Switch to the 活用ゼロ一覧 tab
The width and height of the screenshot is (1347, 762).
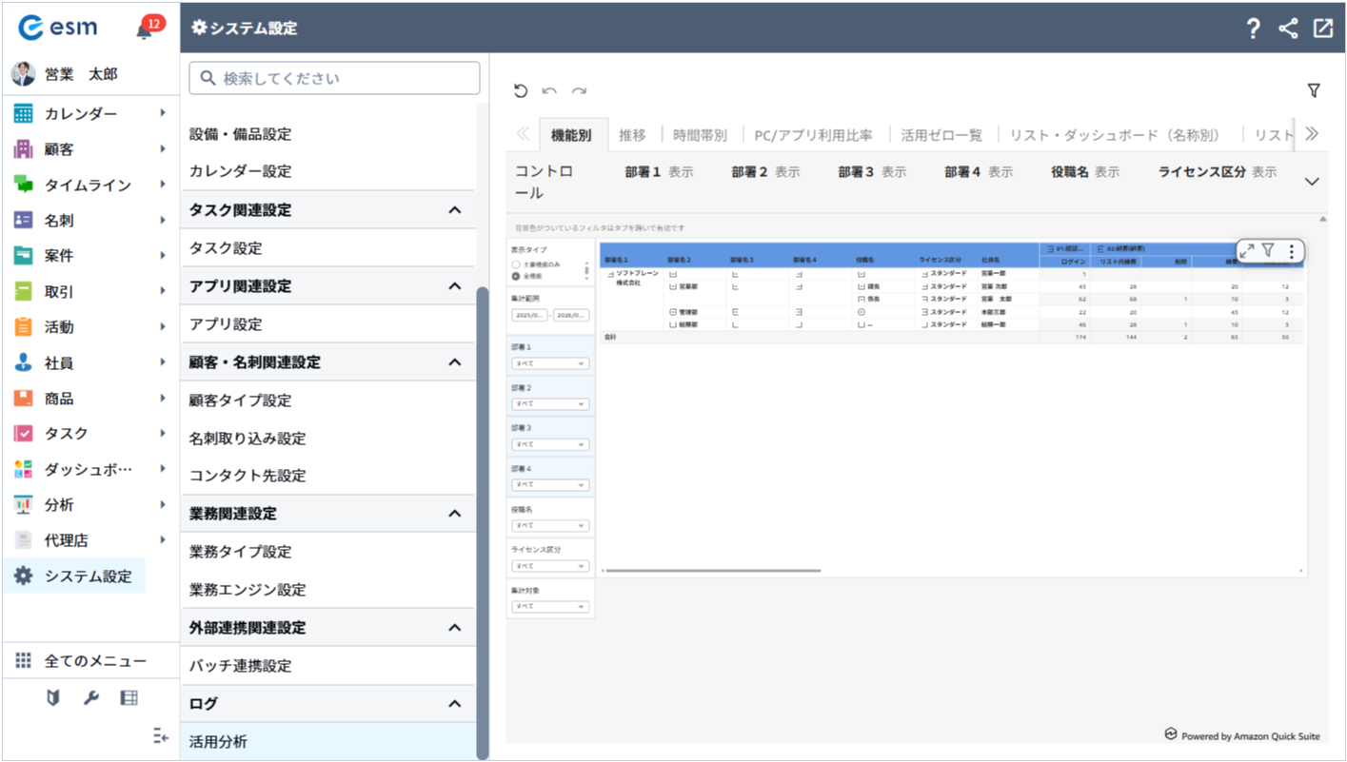941,135
